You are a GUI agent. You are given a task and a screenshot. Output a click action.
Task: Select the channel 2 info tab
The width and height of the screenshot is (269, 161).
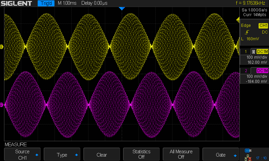click(x=246, y=71)
